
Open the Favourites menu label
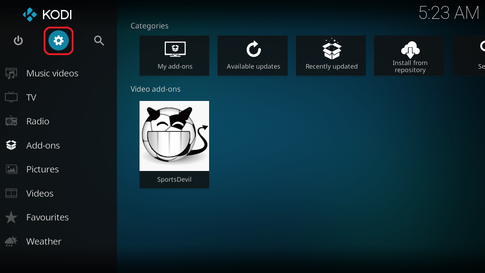click(48, 217)
